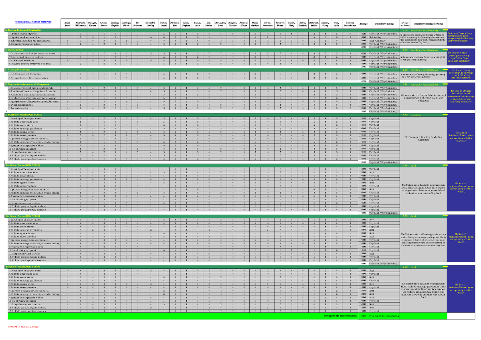This screenshot has width=481, height=340.
Task: Select the 'Yao, Julie' column header
Action: click(x=336, y=23)
